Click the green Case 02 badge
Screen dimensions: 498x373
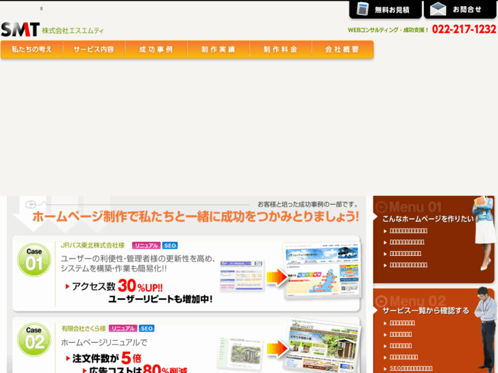pyautogui.click(x=34, y=339)
